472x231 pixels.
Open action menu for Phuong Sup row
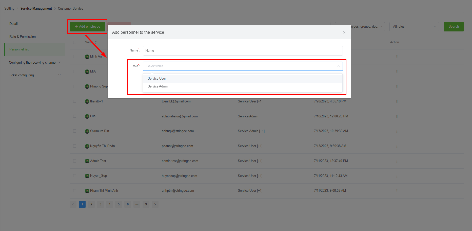pos(397,87)
